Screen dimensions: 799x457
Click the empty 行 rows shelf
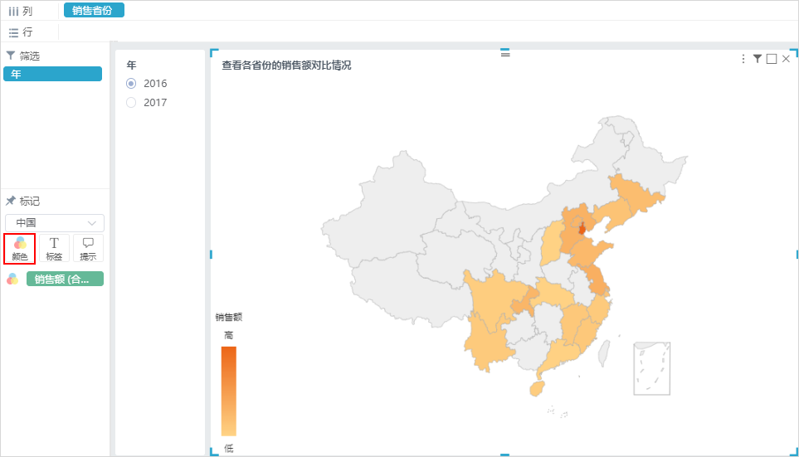428,32
